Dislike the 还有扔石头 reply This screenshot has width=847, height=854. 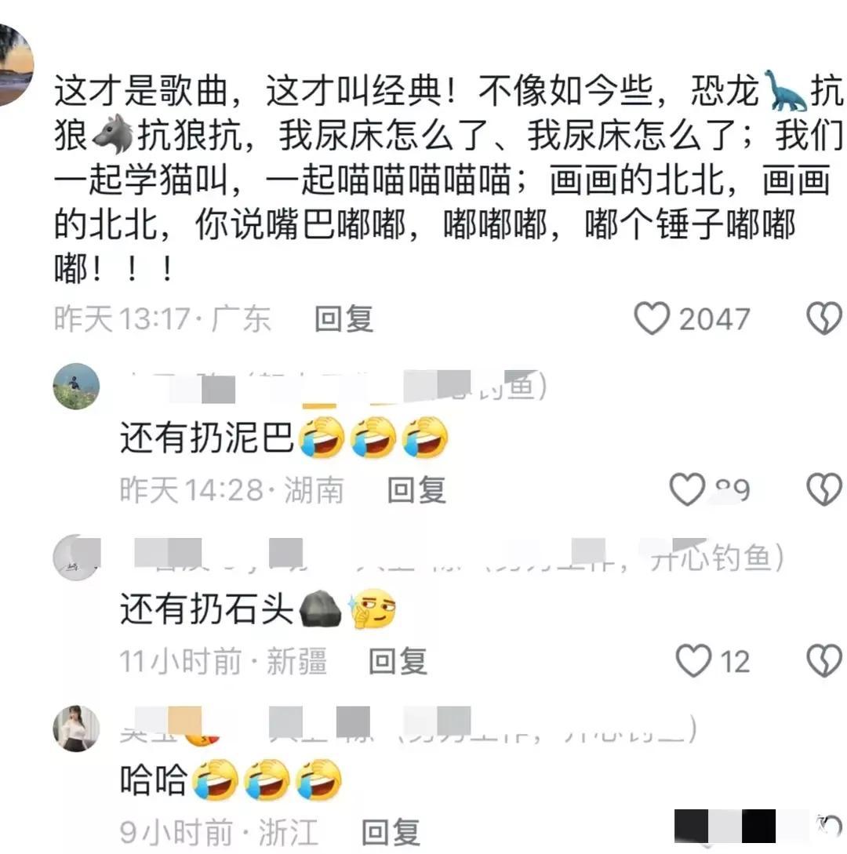point(824,660)
